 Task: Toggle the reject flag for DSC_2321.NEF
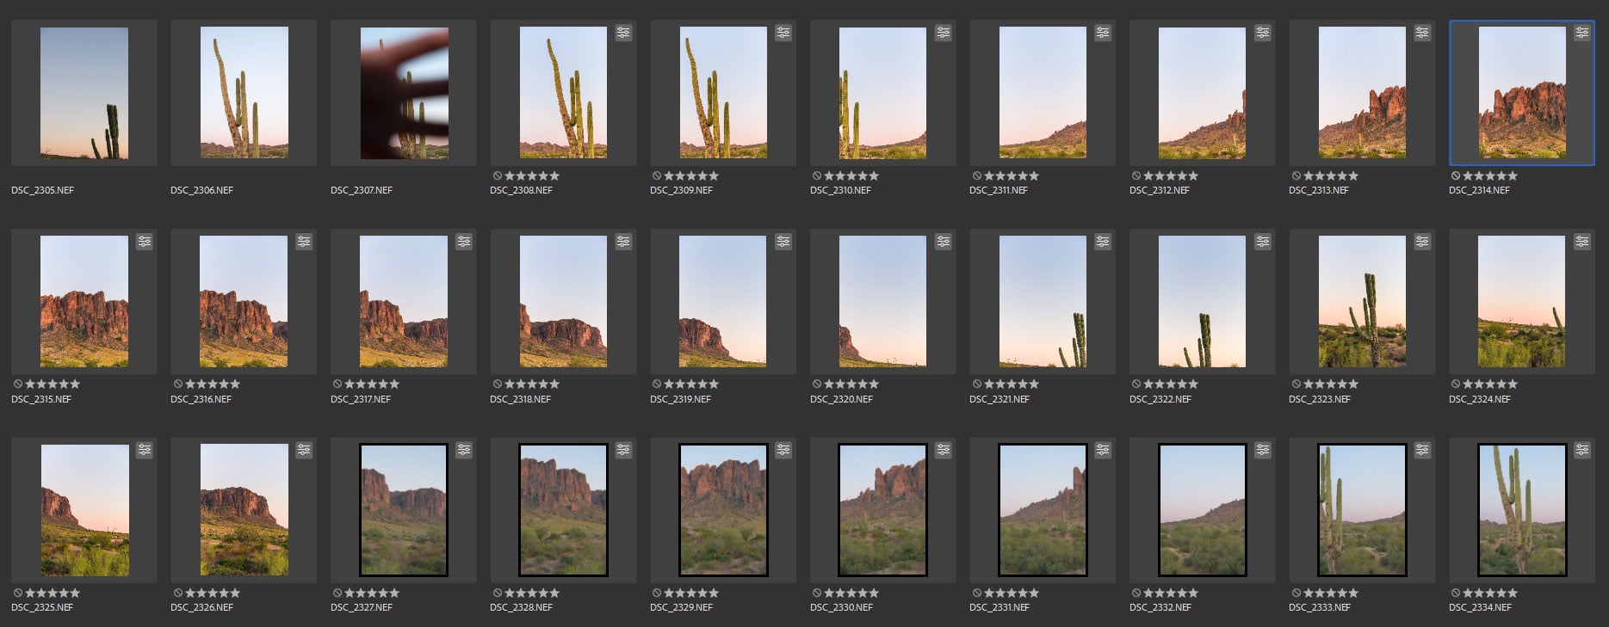click(977, 384)
